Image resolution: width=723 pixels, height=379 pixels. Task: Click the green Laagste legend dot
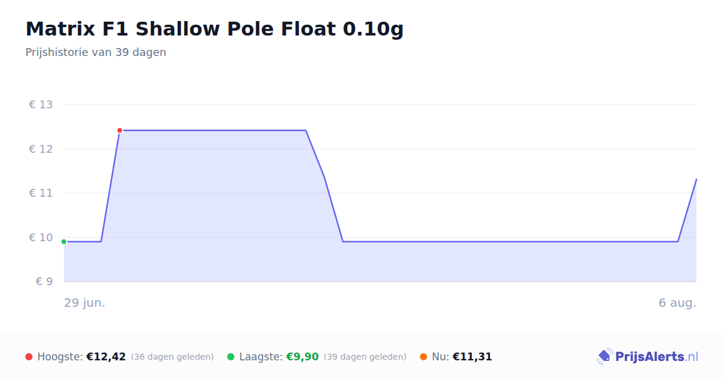pyautogui.click(x=231, y=357)
